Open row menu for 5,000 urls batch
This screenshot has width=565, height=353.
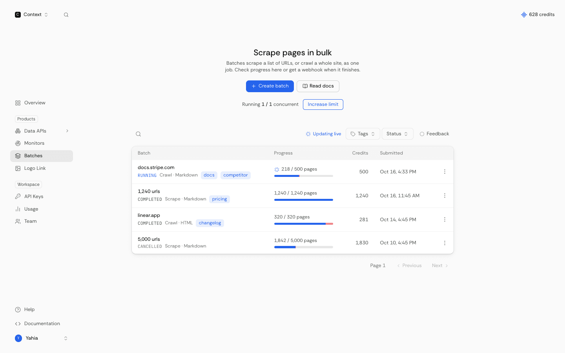click(x=445, y=243)
